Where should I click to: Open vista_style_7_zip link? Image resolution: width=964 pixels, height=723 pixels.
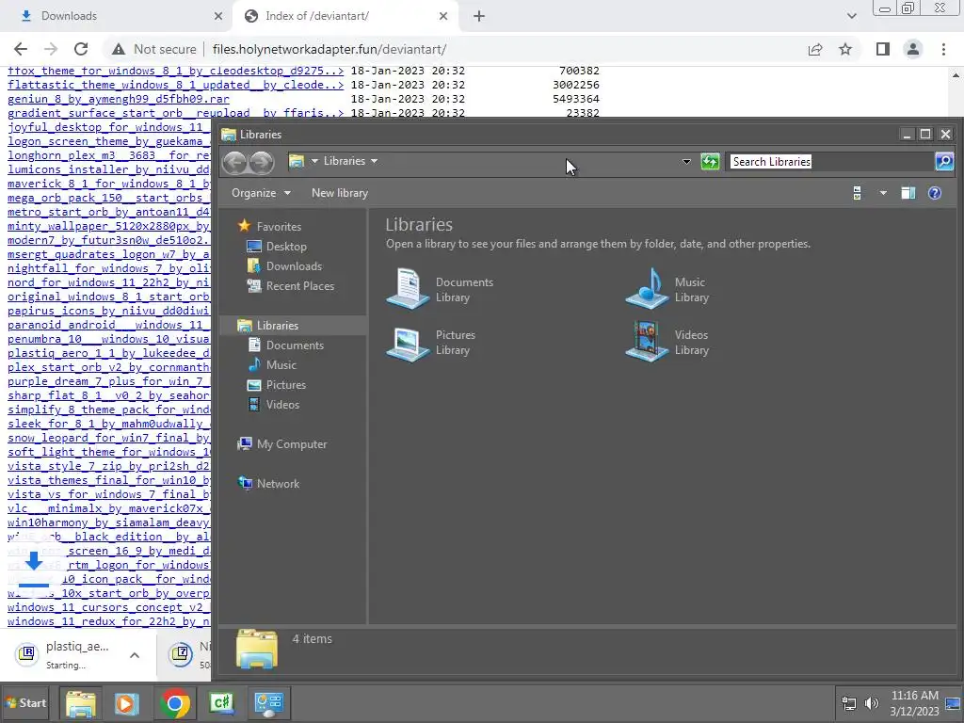109,466
